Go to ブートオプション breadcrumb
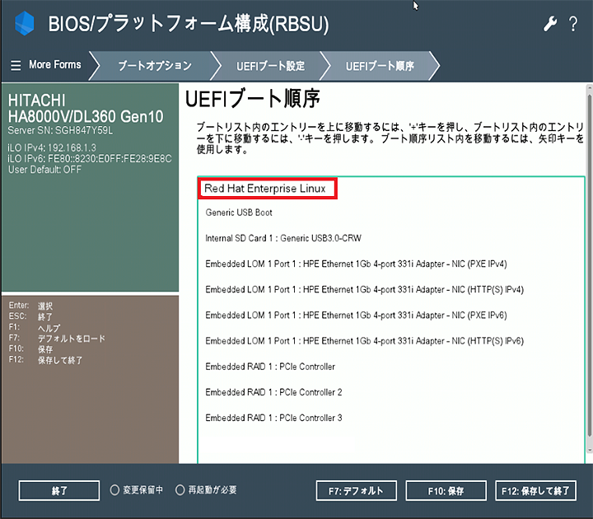593x519 pixels. click(155, 66)
